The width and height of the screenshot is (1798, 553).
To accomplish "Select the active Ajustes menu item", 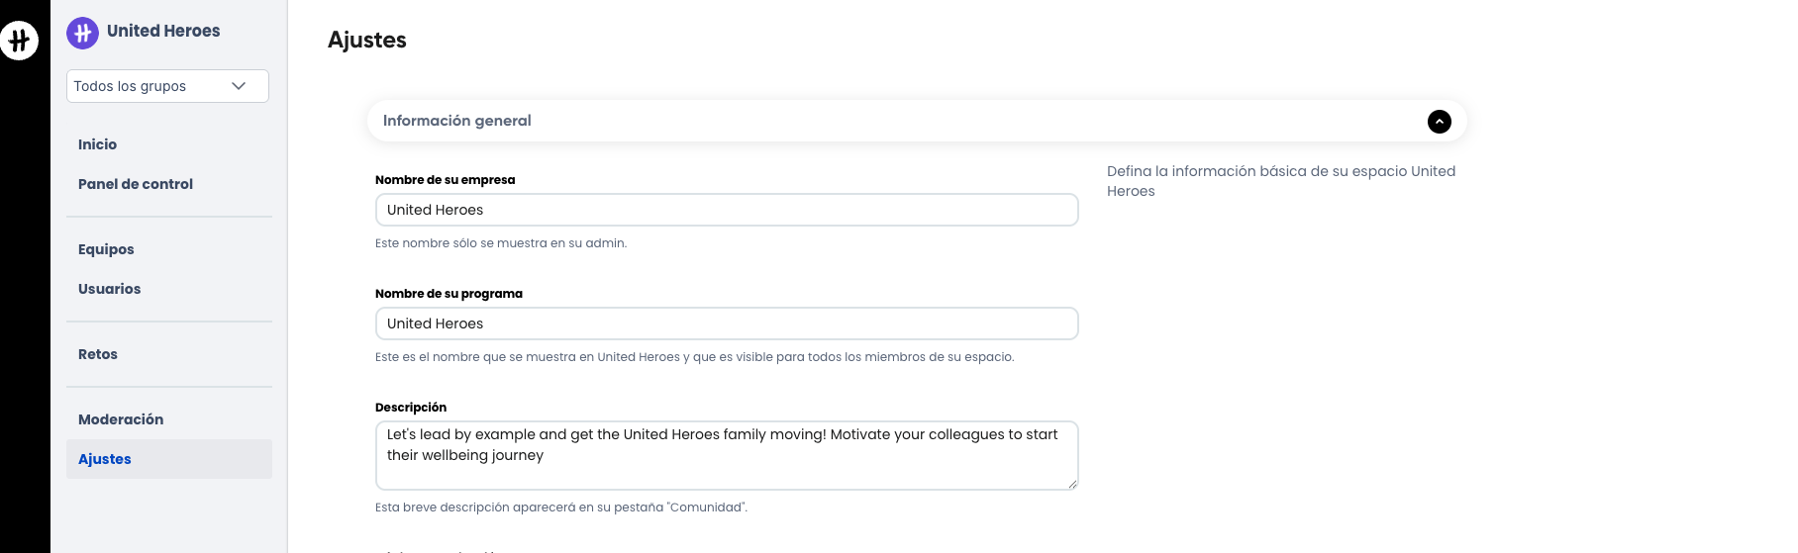I will tap(169, 459).
